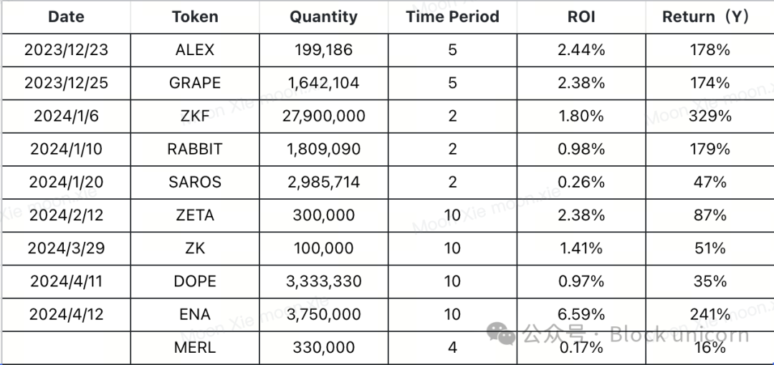
Task: Click the Quantity column header
Action: point(324,16)
